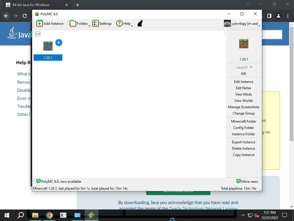Open Edit Instance
The height and width of the screenshot is (221, 294).
[243, 82]
